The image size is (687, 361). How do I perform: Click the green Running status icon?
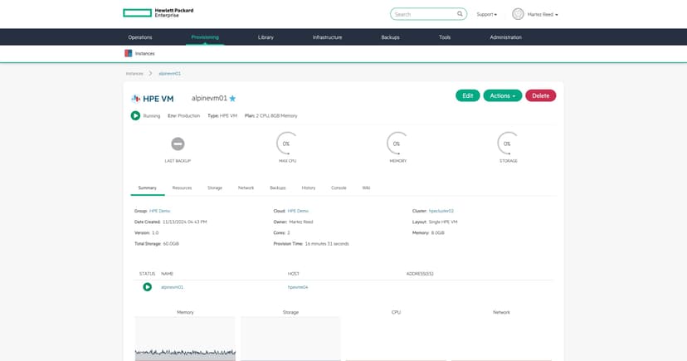click(x=135, y=115)
